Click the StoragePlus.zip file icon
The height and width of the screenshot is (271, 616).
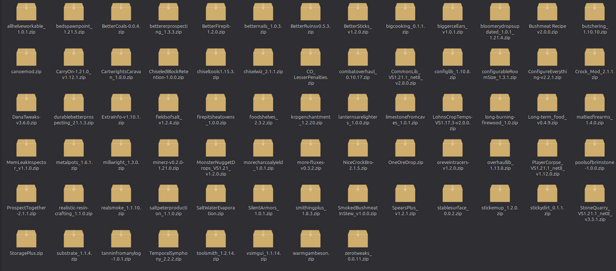(26, 237)
